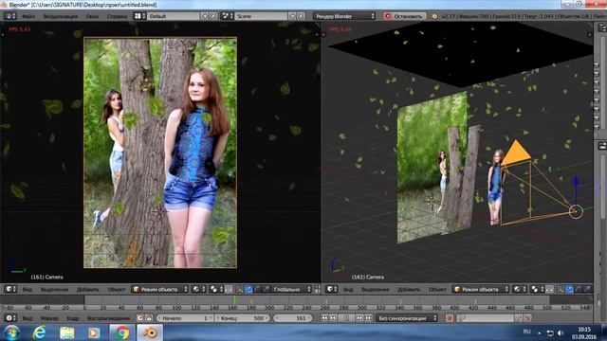
Task: Click green current-frame marker in timeline
Action: [234, 300]
